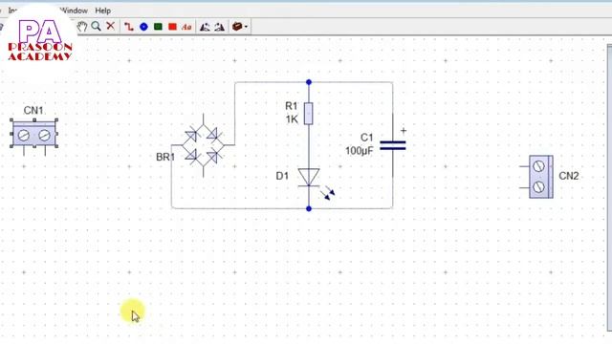Click the "C1" reference label
The image size is (612, 344).
(x=366, y=138)
